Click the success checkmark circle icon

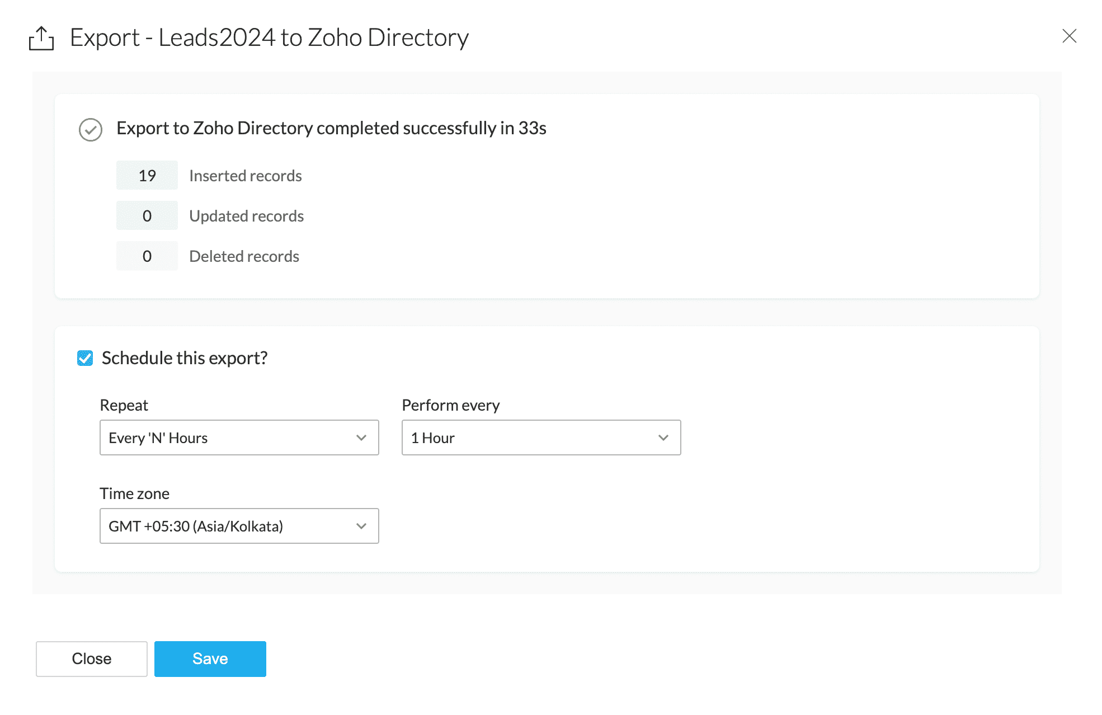point(90,129)
